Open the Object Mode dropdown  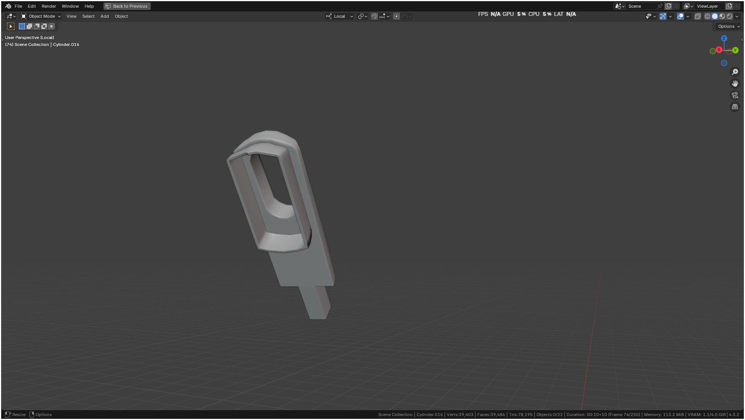pos(41,16)
